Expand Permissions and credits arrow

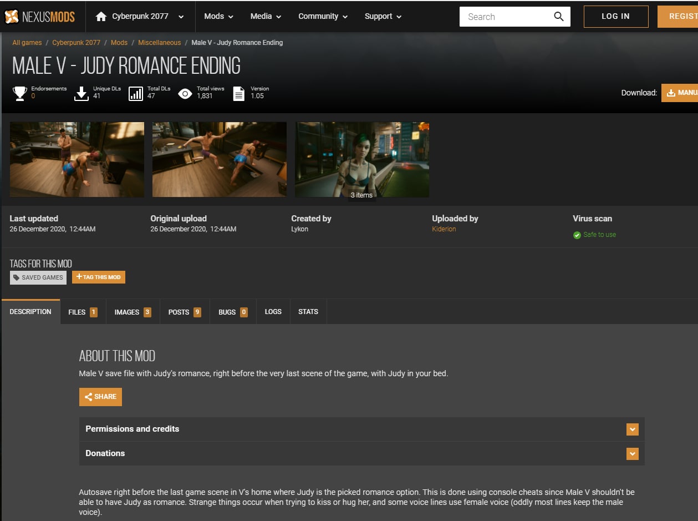click(x=633, y=429)
